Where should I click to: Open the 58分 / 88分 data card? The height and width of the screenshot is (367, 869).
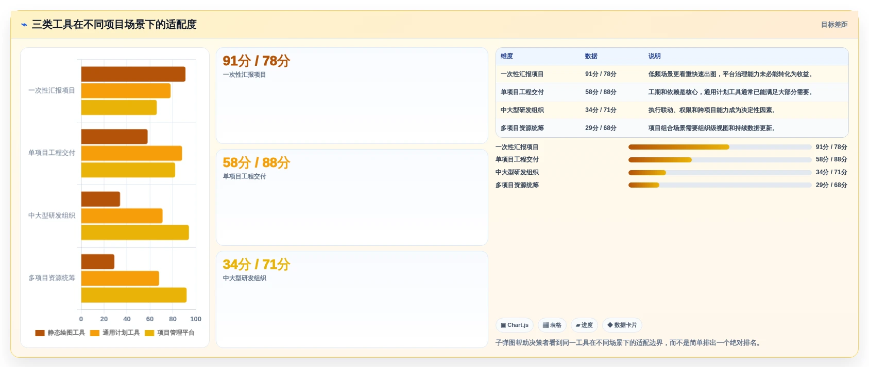pos(352,197)
